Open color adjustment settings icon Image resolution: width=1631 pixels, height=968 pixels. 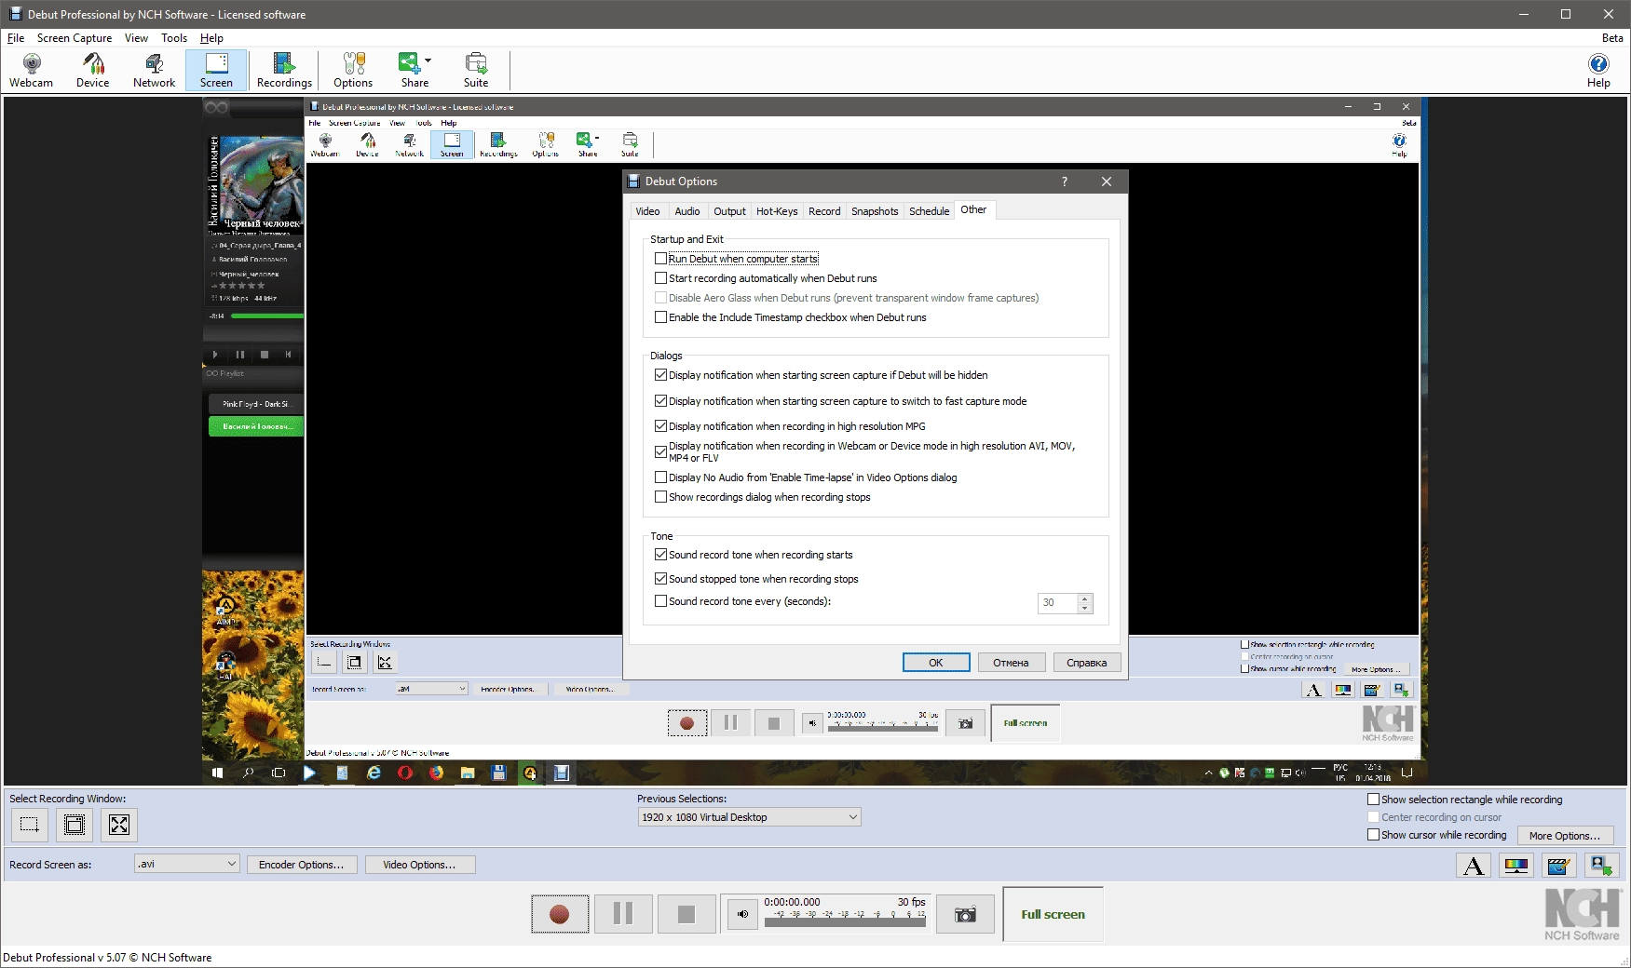tap(1516, 866)
